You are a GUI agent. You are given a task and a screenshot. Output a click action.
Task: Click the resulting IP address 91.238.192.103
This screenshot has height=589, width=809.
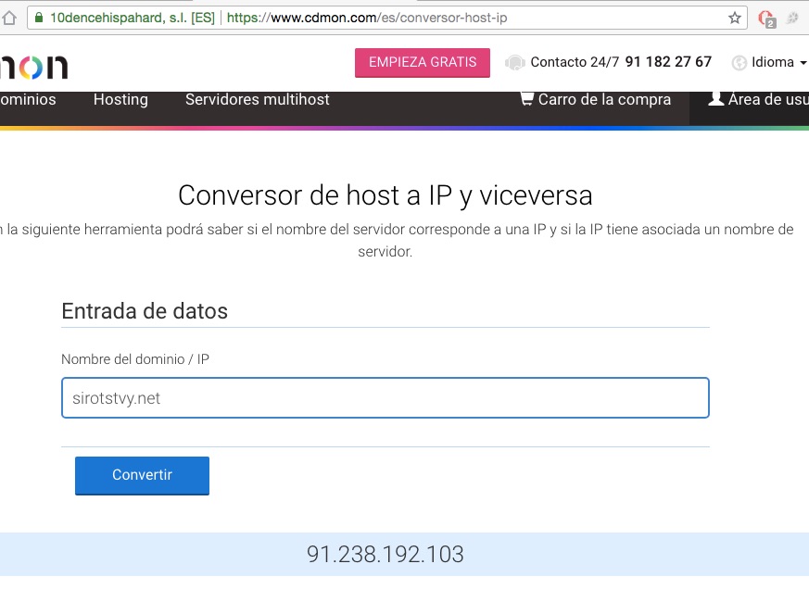(x=385, y=554)
